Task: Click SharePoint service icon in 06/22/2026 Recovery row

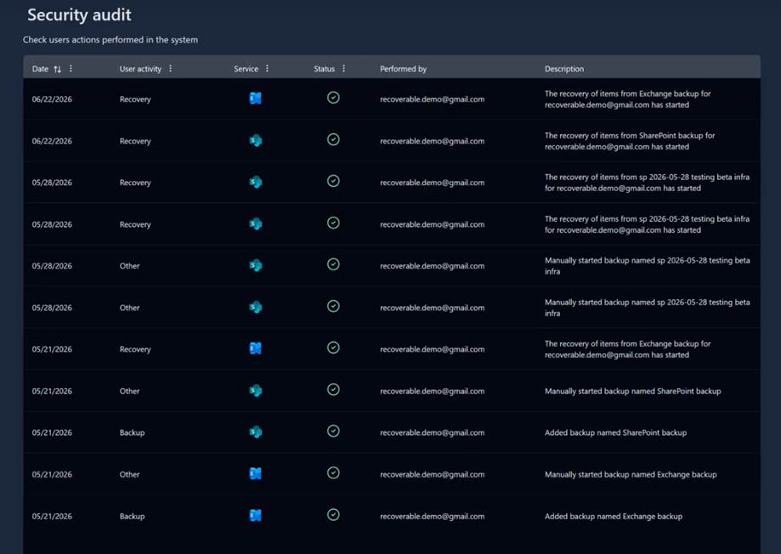Action: [x=256, y=140]
